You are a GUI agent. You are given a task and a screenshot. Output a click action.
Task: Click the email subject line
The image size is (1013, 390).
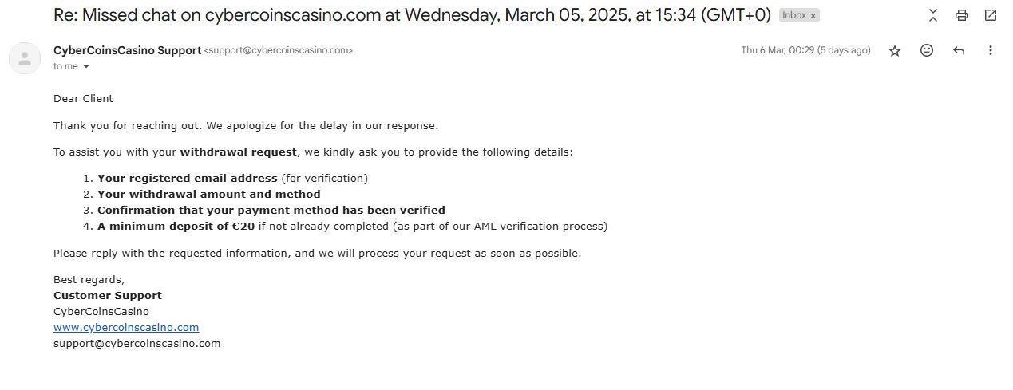pos(412,15)
